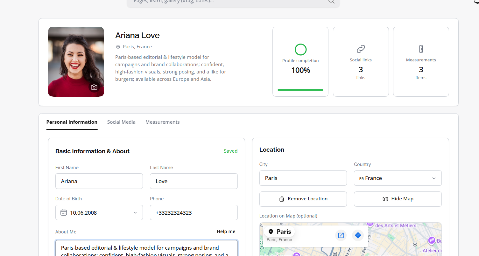This screenshot has width=479, height=256.
Task: Open the Measurements tab
Action: click(162, 122)
